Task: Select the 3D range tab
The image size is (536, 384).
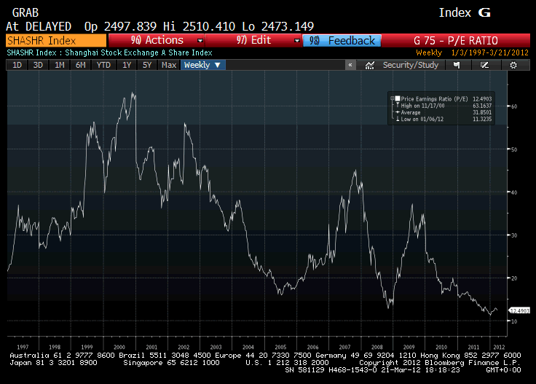Action: pyautogui.click(x=38, y=65)
